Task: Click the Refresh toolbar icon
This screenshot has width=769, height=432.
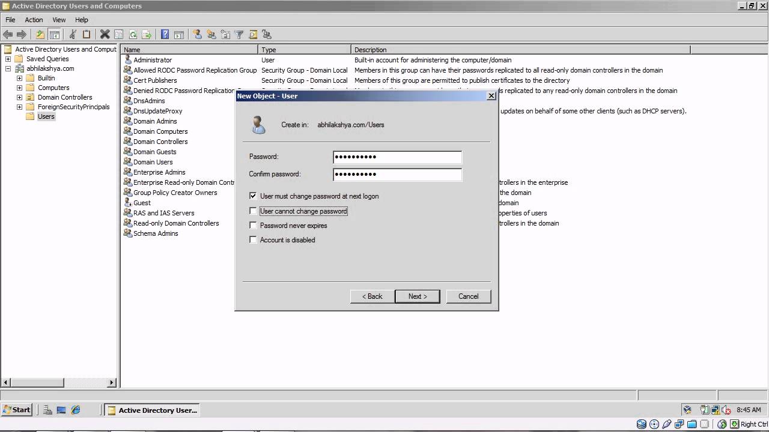Action: (133, 35)
